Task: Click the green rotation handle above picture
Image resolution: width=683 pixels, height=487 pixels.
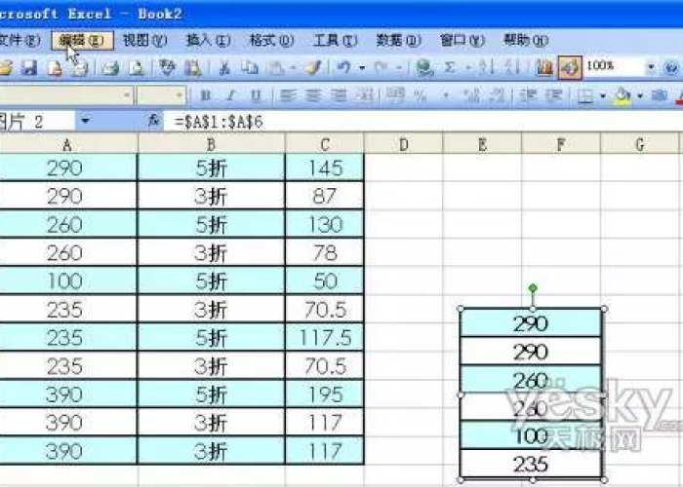Action: click(x=533, y=288)
